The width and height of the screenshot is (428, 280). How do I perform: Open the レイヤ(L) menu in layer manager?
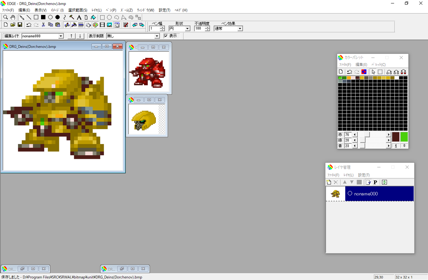[x=348, y=175]
